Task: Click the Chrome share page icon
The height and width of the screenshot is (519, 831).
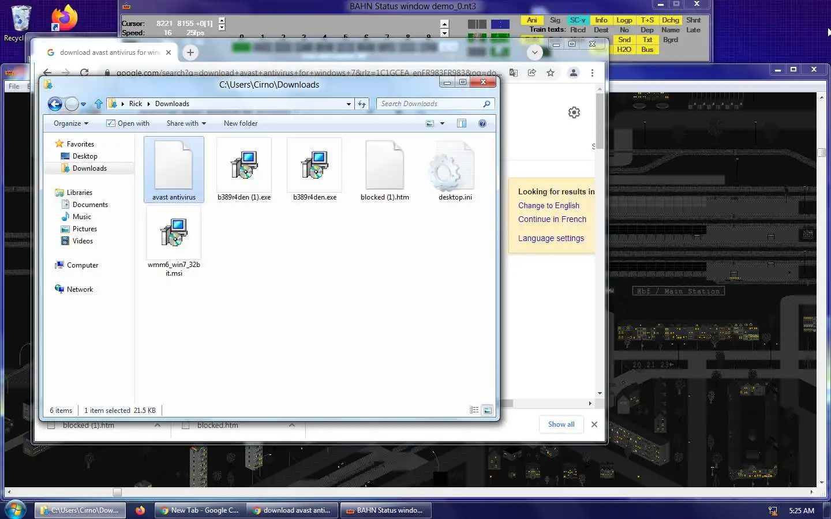Action: 532,73
